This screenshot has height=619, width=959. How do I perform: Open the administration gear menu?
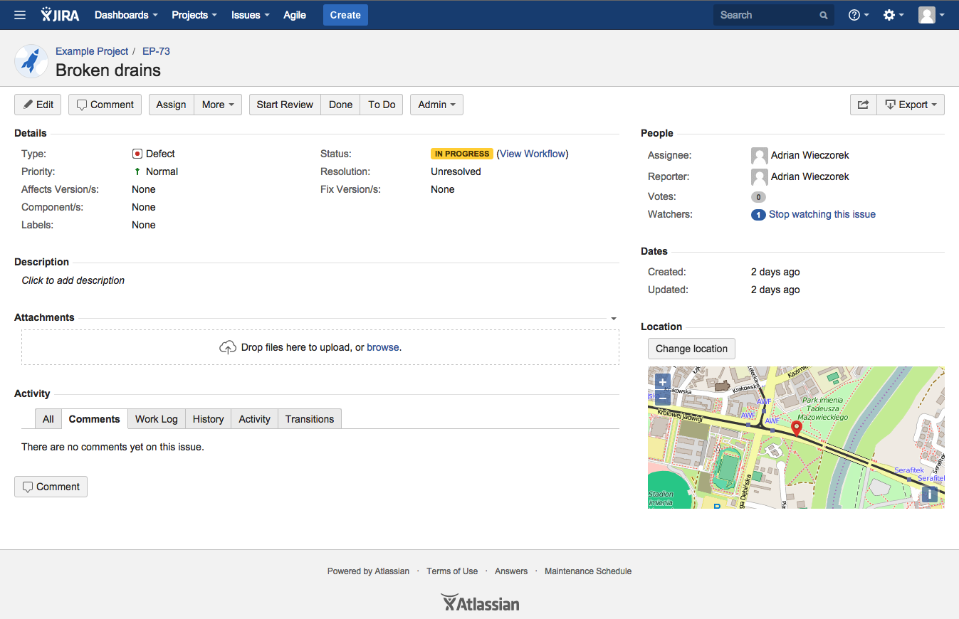(x=893, y=15)
